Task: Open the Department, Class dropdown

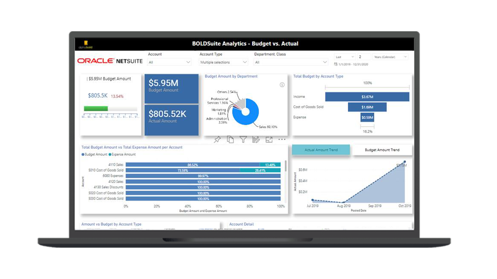Action: pos(291,62)
